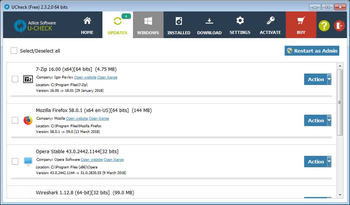Image resolution: width=350 pixels, height=205 pixels.
Task: Click the Mozilla Firefox program icon
Action: [28, 120]
